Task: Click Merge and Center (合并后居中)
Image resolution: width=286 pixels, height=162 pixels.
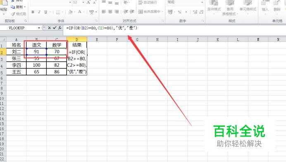Action: tap(149, 12)
